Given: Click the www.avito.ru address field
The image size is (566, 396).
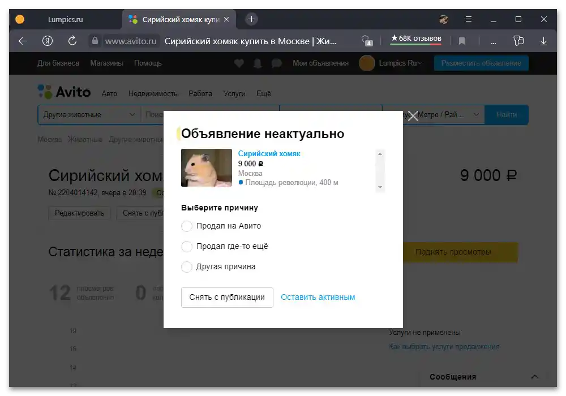Looking at the screenshot, I should click(x=131, y=41).
